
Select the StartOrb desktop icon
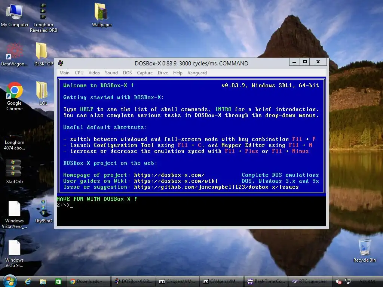click(x=15, y=172)
